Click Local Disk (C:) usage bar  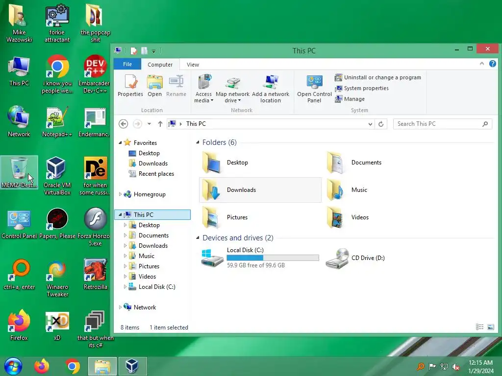[x=273, y=258]
